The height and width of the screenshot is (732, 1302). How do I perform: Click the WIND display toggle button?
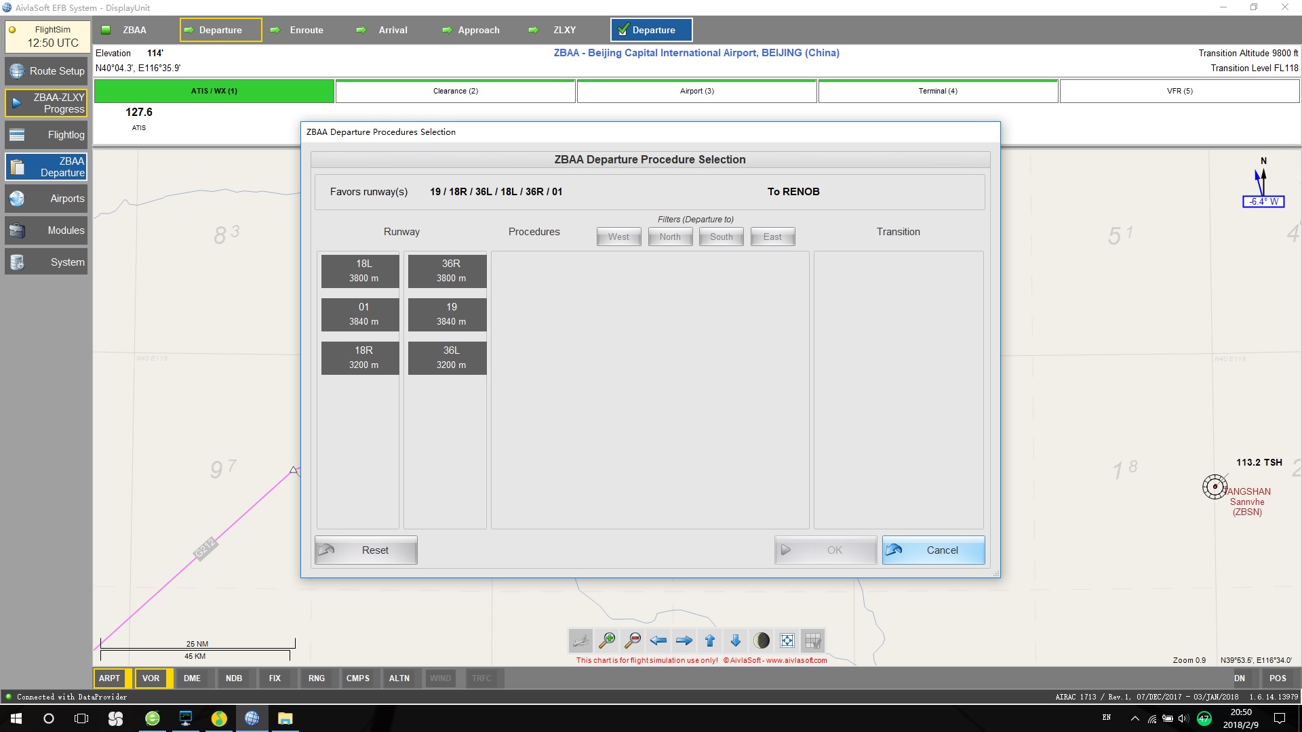(x=439, y=678)
